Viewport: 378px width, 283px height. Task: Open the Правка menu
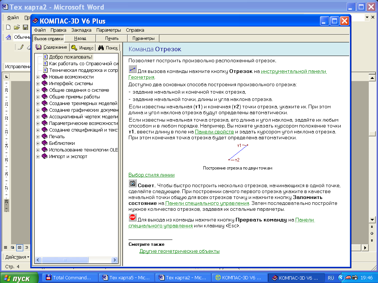pos(58,30)
